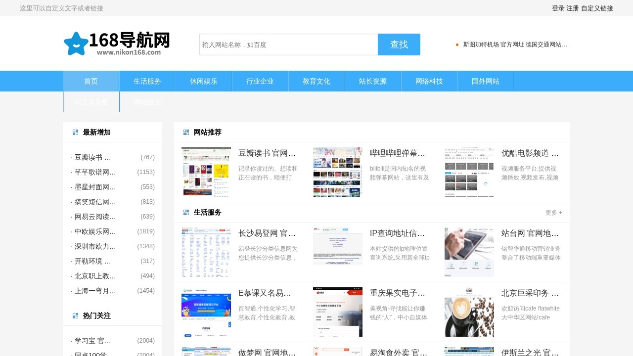This screenshot has width=633, height=356.
Task: Click the 生活服务 section grid icon
Action: [186, 213]
